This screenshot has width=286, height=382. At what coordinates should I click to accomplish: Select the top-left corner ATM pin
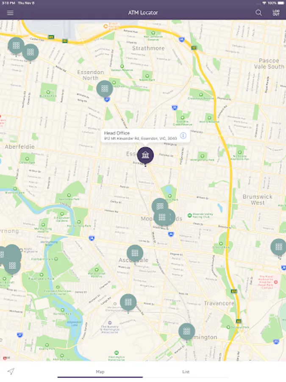pyautogui.click(x=16, y=45)
